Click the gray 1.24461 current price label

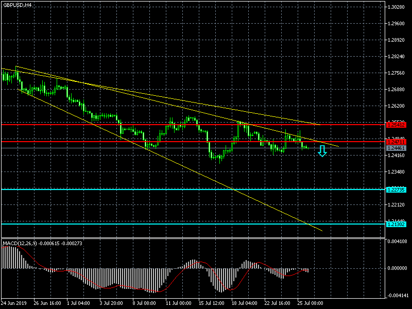396,148
